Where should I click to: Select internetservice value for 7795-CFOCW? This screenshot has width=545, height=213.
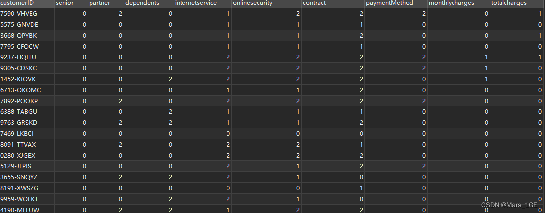point(203,46)
